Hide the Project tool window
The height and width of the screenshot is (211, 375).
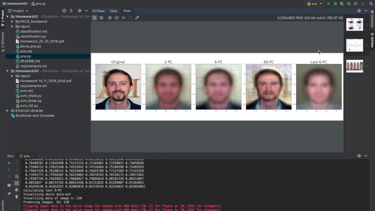86,11
